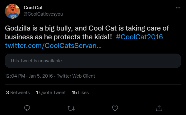Follow the twitter.com/CoolCatsServan… link
This screenshot has width=186, height=115.
[x=53, y=46]
